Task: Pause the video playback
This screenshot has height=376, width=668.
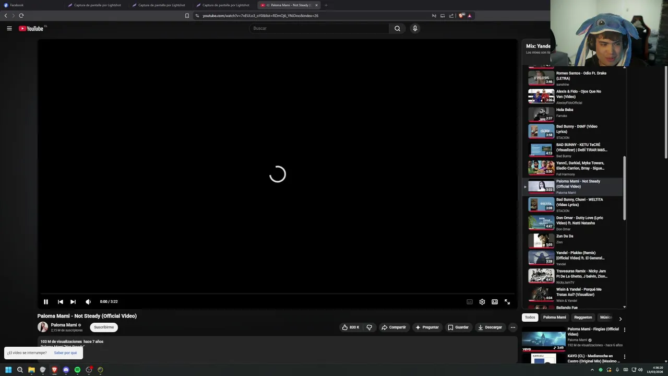Action: 46,301
